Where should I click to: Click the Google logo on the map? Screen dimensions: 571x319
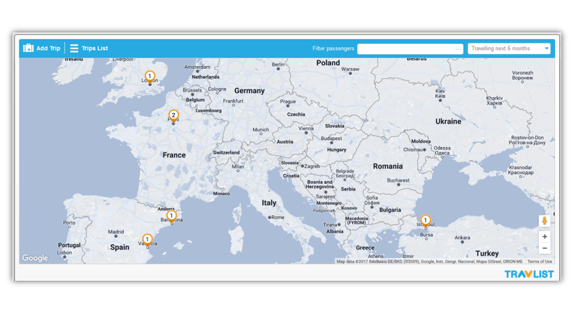[x=35, y=258]
